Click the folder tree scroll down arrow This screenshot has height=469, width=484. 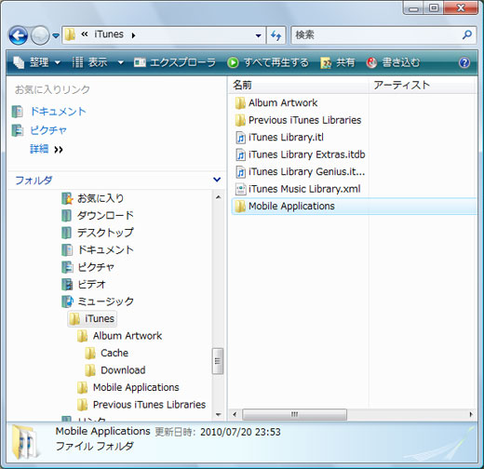[218, 414]
